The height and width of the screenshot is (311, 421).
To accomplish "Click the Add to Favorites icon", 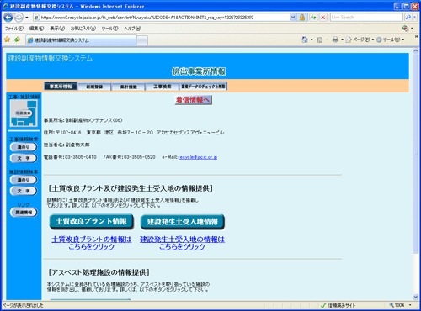I will click(x=17, y=40).
